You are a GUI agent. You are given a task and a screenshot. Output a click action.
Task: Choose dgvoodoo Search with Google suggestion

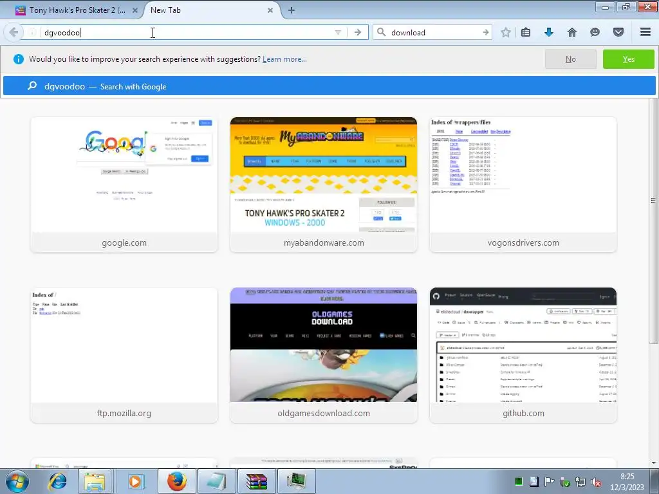[x=329, y=87]
